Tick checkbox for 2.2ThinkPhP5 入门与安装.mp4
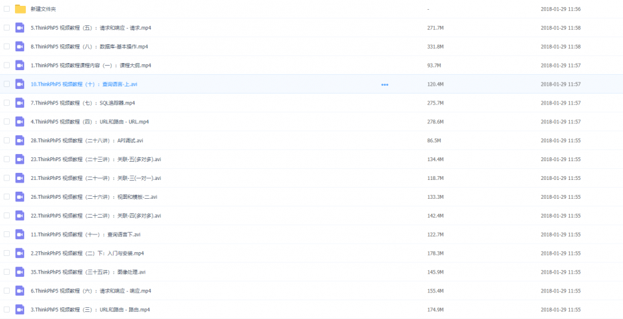Viewport: 623px width, 319px height. tap(6, 253)
